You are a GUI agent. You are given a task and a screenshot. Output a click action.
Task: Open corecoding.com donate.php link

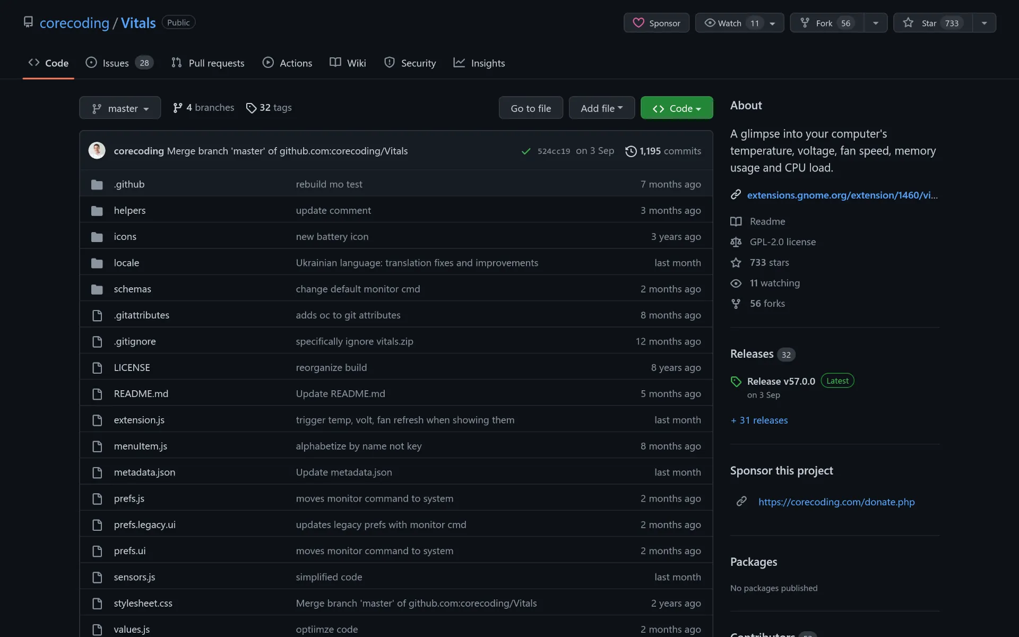coord(836,502)
